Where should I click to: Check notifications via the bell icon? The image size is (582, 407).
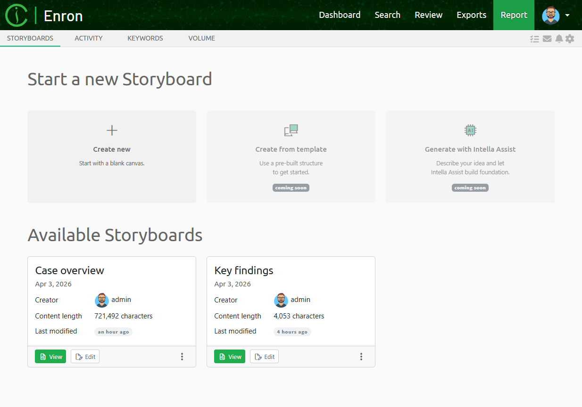(x=559, y=39)
